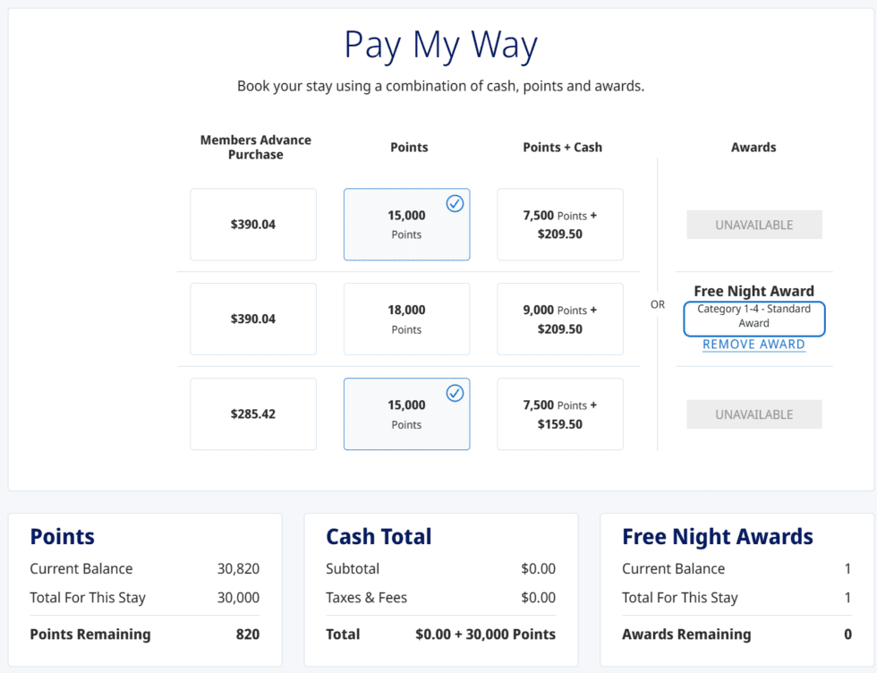Choose the 7,500 Points + $209.50 option

pyautogui.click(x=560, y=224)
